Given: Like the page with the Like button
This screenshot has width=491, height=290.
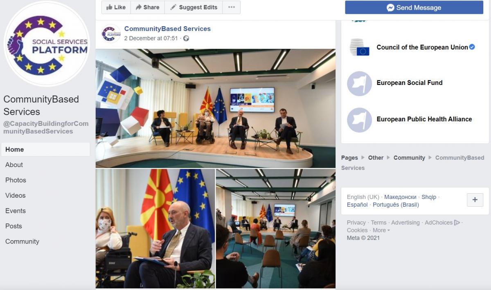Looking at the screenshot, I should (x=116, y=7).
